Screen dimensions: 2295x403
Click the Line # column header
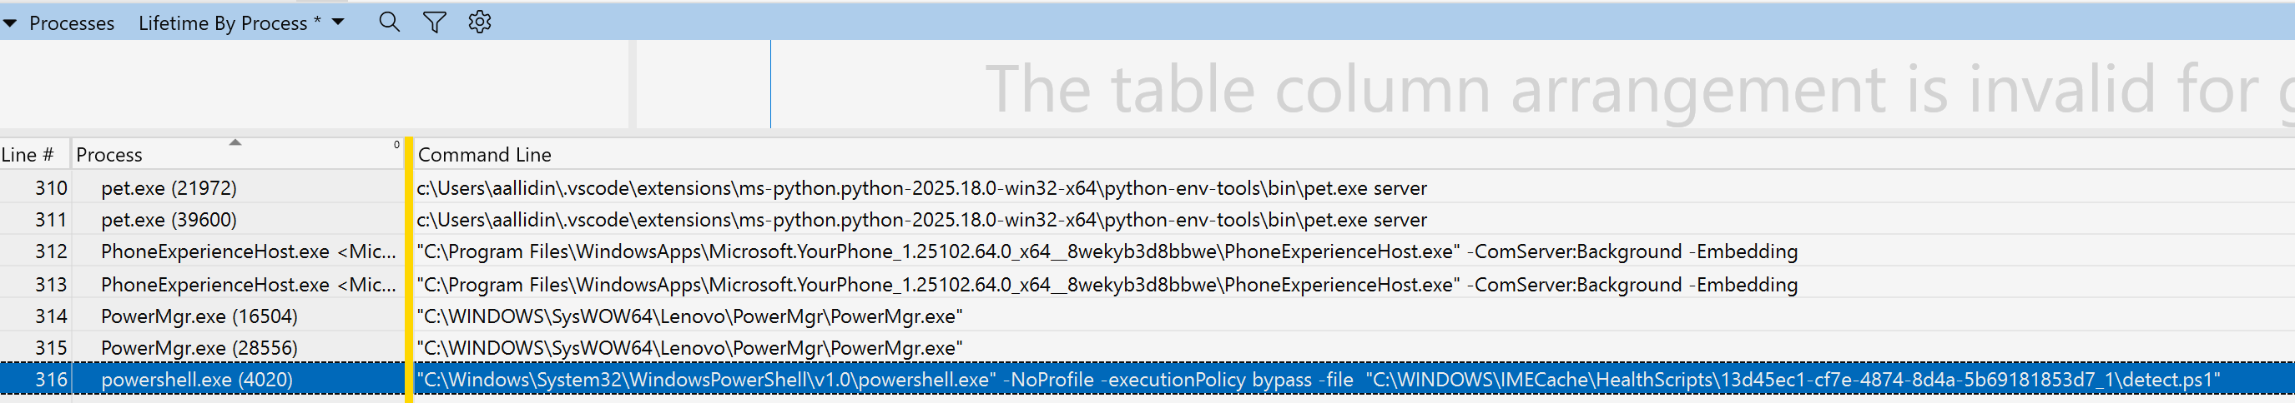27,155
